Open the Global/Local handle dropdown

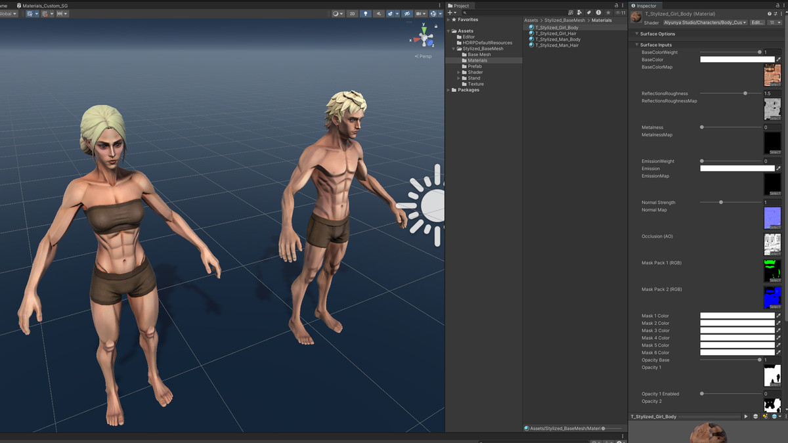click(x=9, y=13)
